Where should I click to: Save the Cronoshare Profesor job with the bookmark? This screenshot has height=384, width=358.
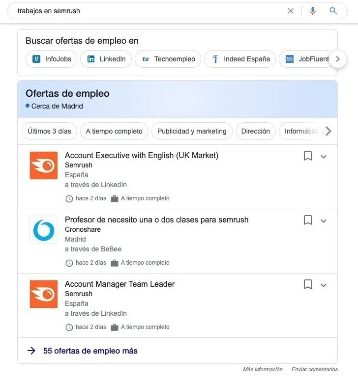tap(308, 220)
